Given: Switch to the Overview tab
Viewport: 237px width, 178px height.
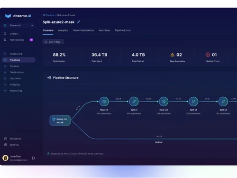Looking at the screenshot, I should (48, 30).
